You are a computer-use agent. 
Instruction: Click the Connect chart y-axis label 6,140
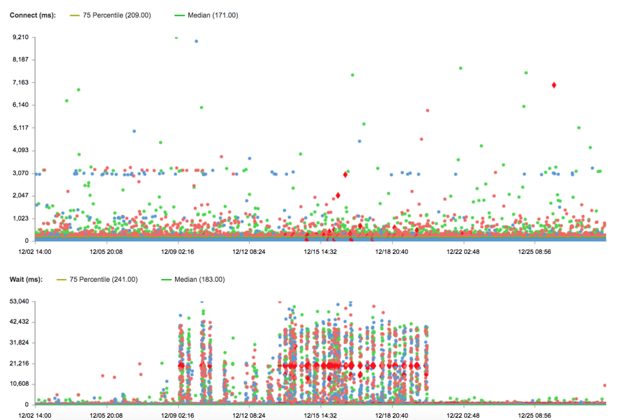pos(21,105)
